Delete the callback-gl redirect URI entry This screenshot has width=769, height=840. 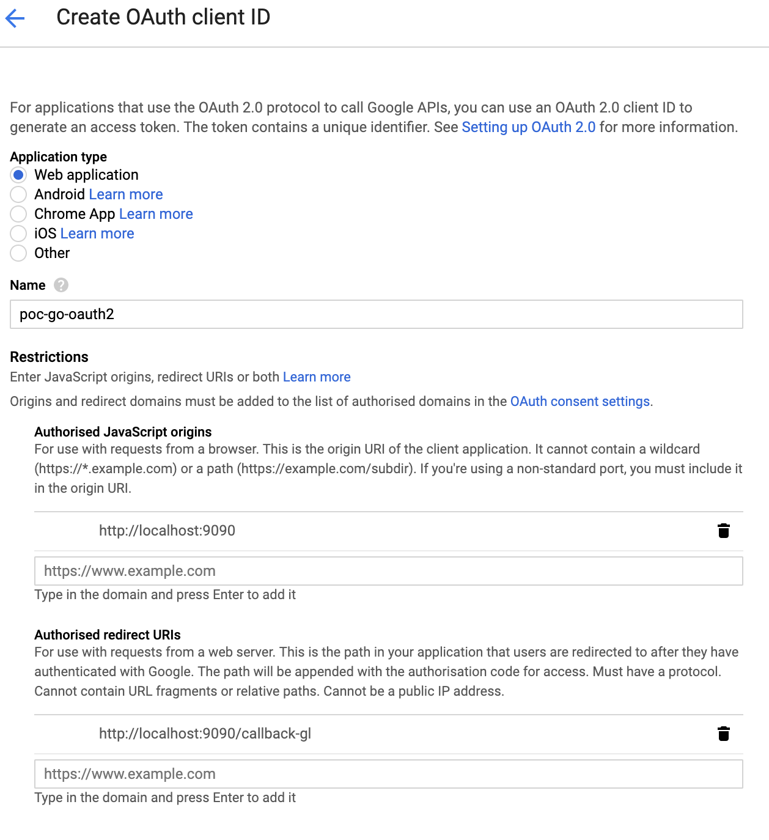coord(724,734)
